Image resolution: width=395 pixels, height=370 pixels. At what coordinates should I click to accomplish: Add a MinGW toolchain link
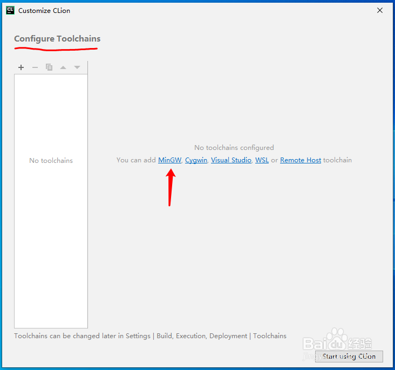pos(169,160)
